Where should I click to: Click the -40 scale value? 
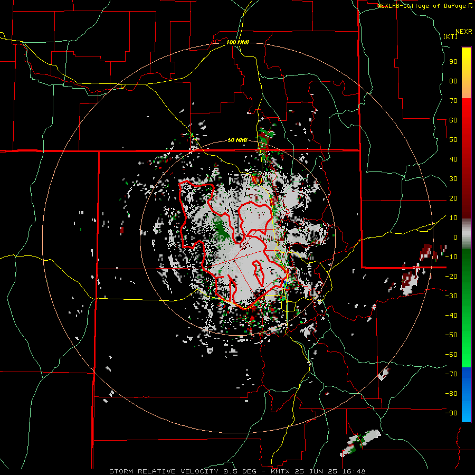(451, 316)
